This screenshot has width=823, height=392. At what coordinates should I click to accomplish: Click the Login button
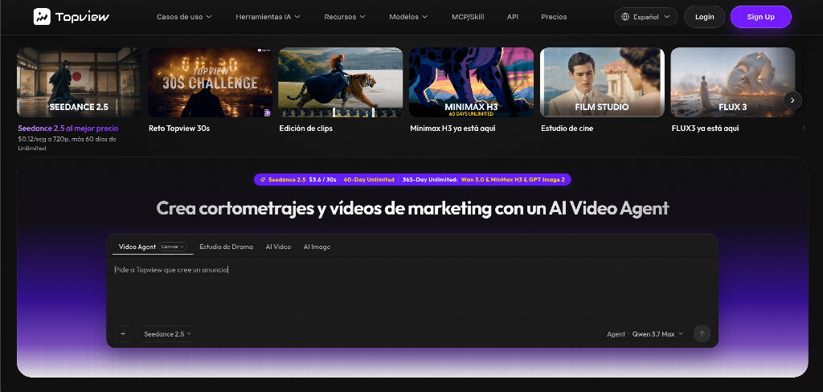[704, 17]
